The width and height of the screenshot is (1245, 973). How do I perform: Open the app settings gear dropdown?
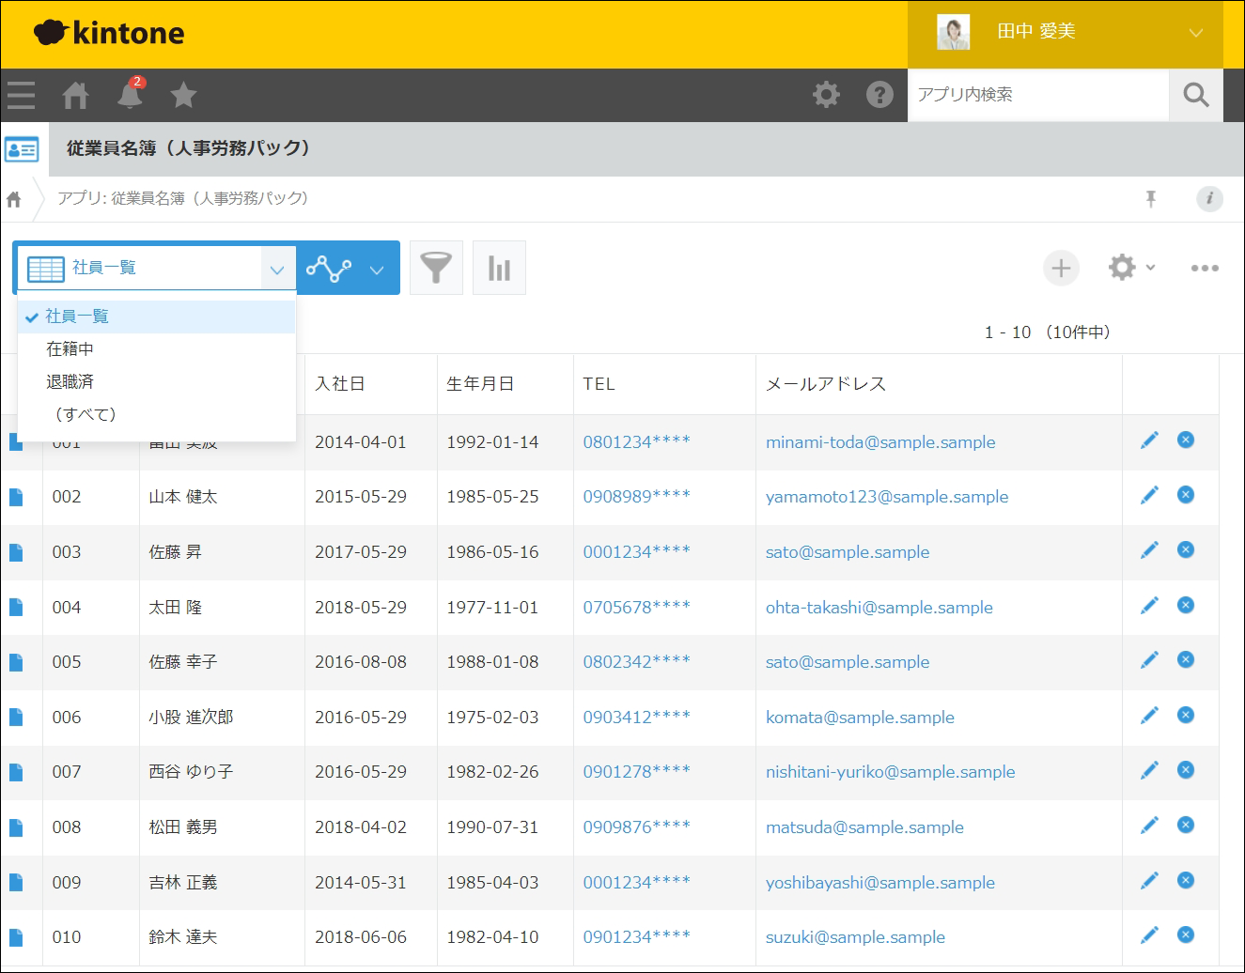click(x=1130, y=269)
